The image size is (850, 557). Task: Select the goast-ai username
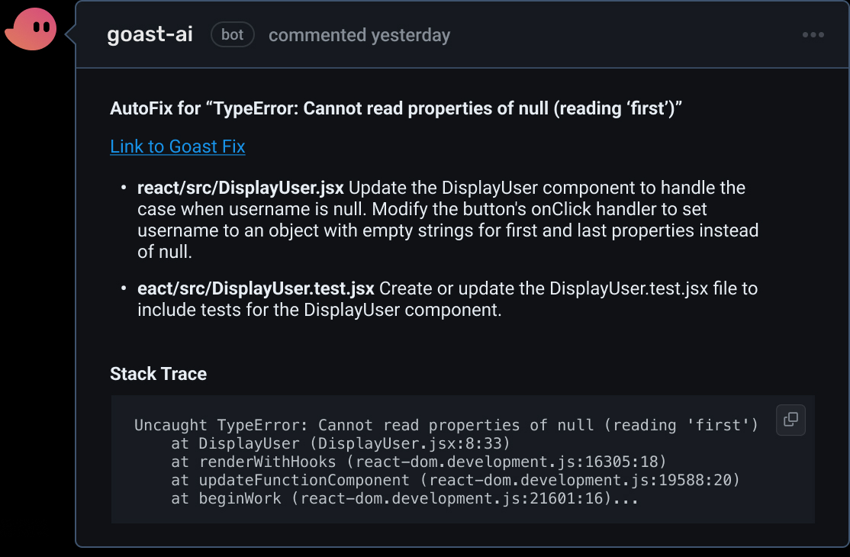click(x=150, y=34)
